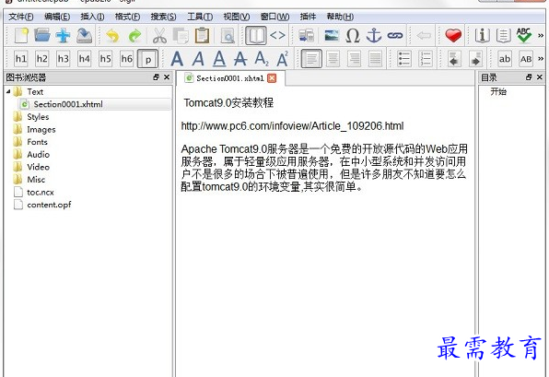
Task: Align text left
Action: (311, 59)
